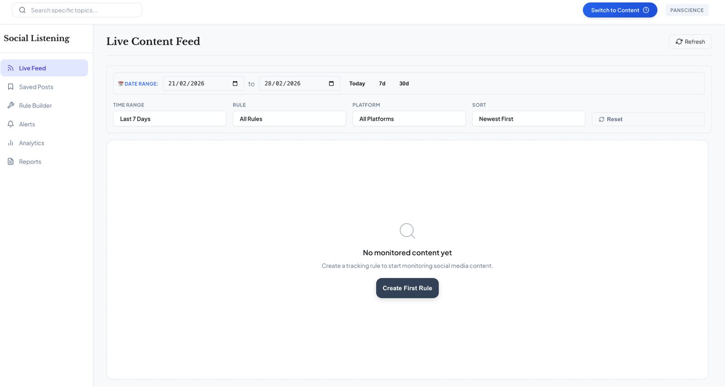Click the Rule Builder wrench icon
The width and height of the screenshot is (725, 387).
pyautogui.click(x=10, y=105)
